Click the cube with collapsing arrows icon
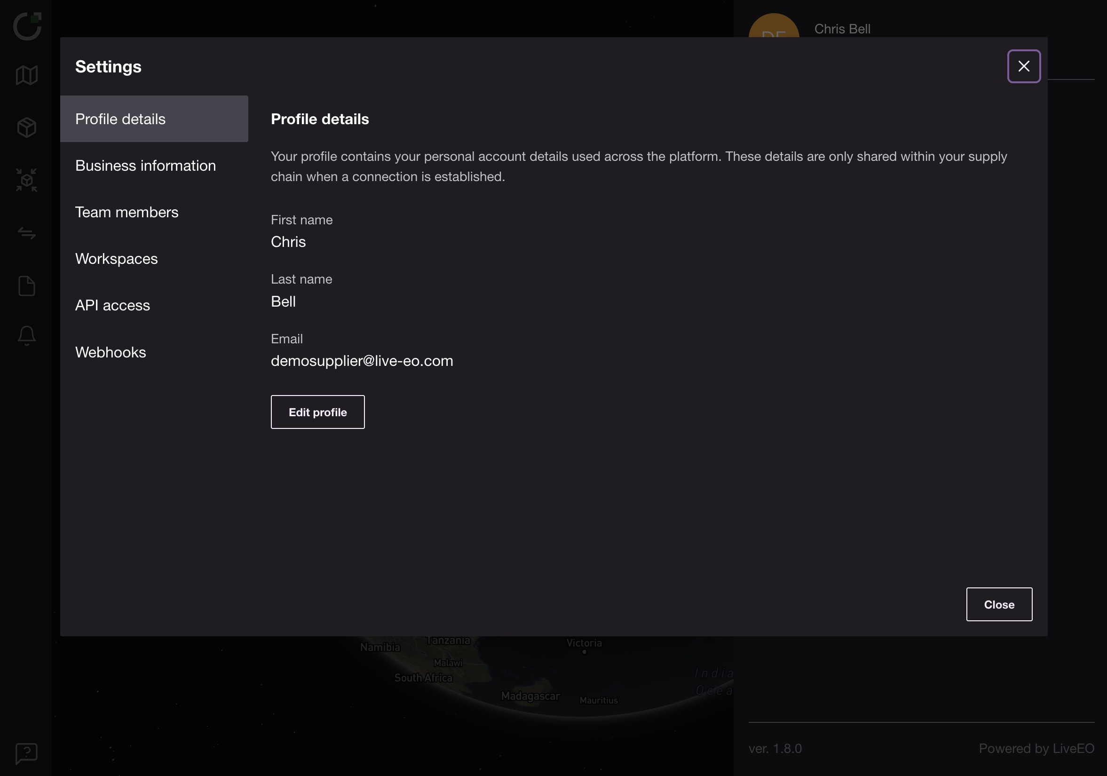 click(26, 181)
